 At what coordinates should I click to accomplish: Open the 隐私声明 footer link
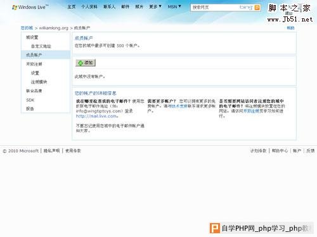(x=51, y=151)
